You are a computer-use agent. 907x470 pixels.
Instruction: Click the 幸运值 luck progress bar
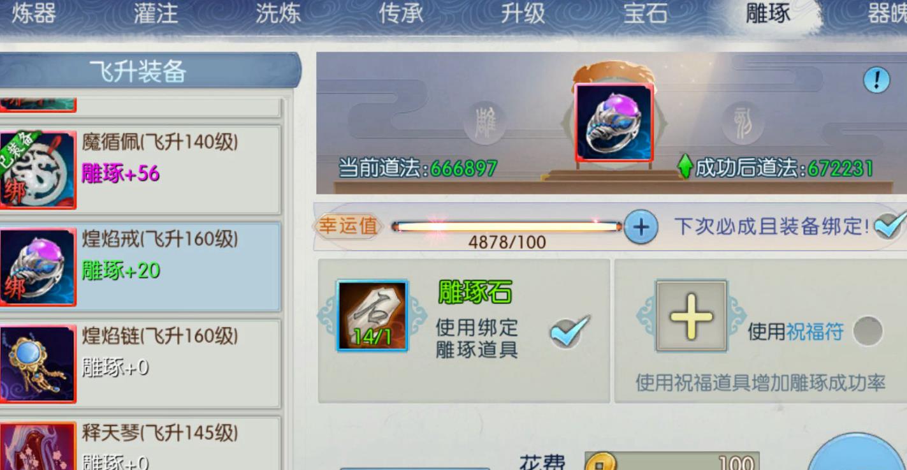pos(507,226)
